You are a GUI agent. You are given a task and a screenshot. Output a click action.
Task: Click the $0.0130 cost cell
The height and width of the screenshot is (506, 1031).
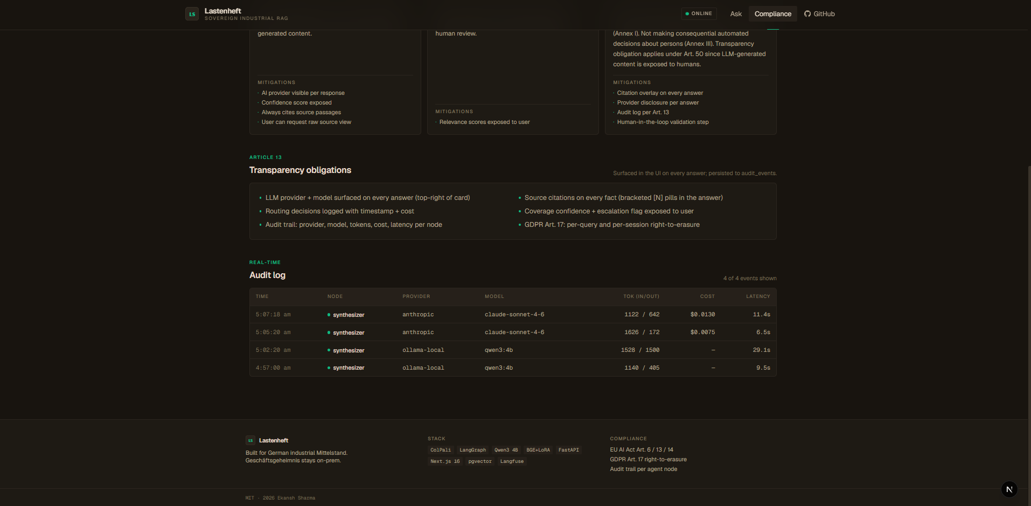pyautogui.click(x=702, y=315)
